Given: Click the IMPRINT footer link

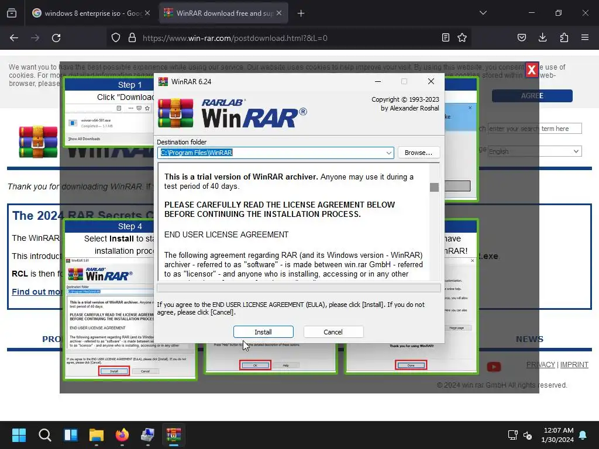Looking at the screenshot, I should [574, 365].
